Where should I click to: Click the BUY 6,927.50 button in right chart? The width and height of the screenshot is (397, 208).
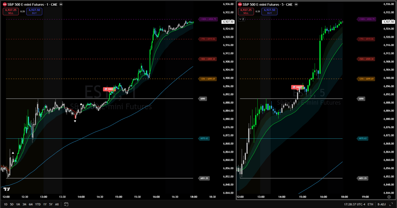tap(270, 11)
